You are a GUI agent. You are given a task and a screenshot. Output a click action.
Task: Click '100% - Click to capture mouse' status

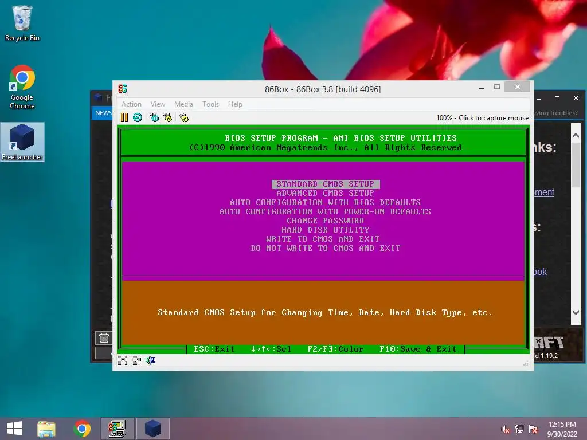pyautogui.click(x=482, y=118)
